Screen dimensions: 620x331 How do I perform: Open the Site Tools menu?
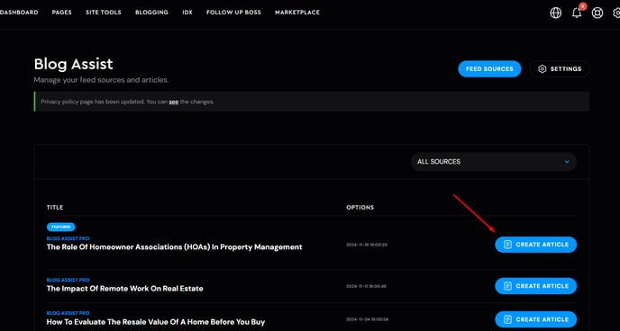pos(104,13)
